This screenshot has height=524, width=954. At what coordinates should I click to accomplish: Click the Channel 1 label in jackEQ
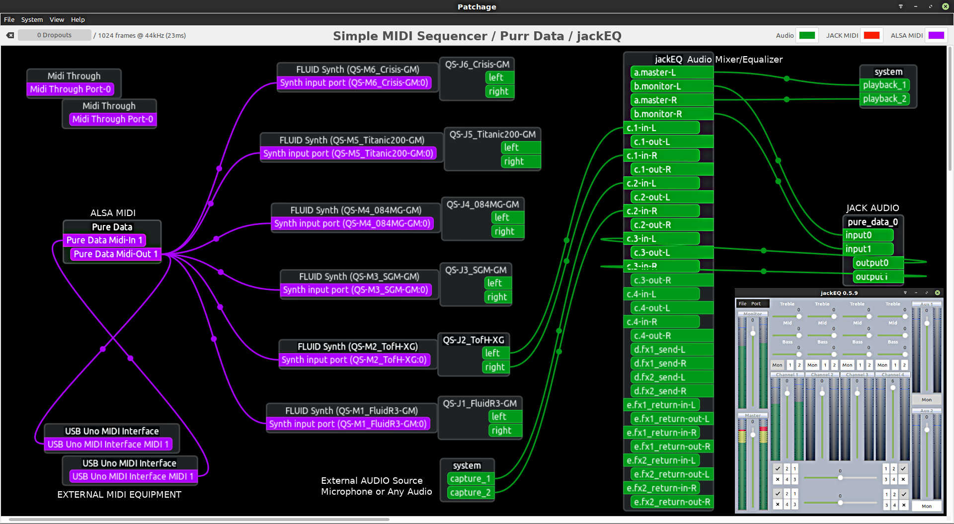tap(787, 374)
